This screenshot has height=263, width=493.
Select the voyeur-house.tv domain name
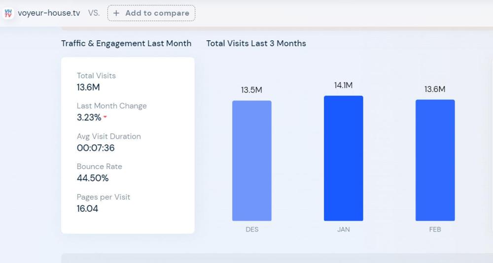[49, 13]
